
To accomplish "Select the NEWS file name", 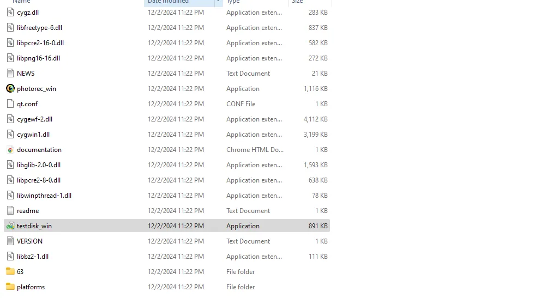I will pos(26,73).
